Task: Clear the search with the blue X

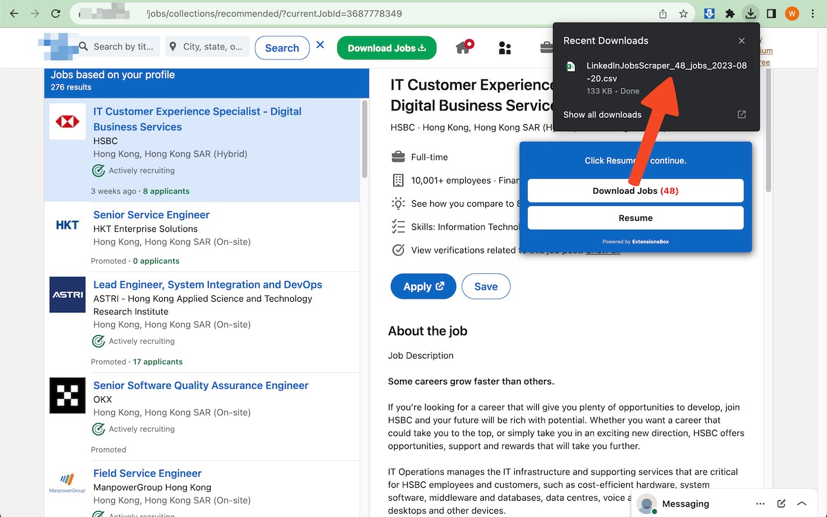Action: pos(320,45)
